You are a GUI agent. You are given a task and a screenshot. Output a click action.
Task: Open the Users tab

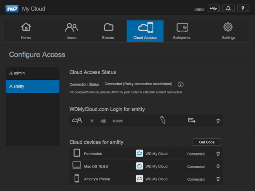point(71,31)
